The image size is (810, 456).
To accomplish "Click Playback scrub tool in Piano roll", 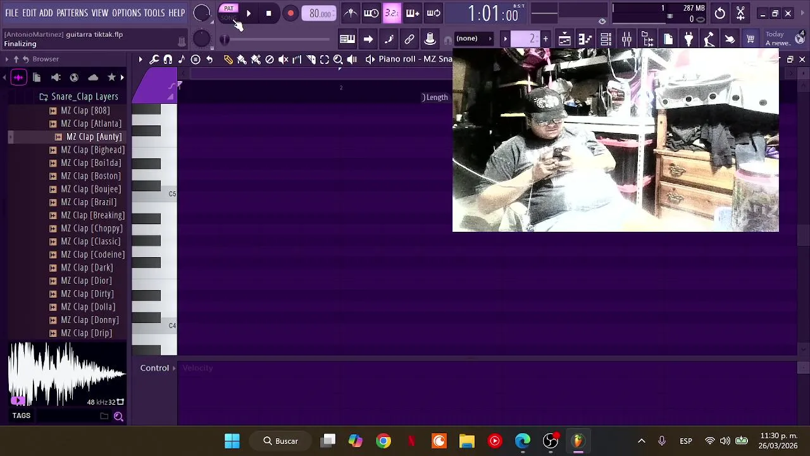I will (352, 60).
